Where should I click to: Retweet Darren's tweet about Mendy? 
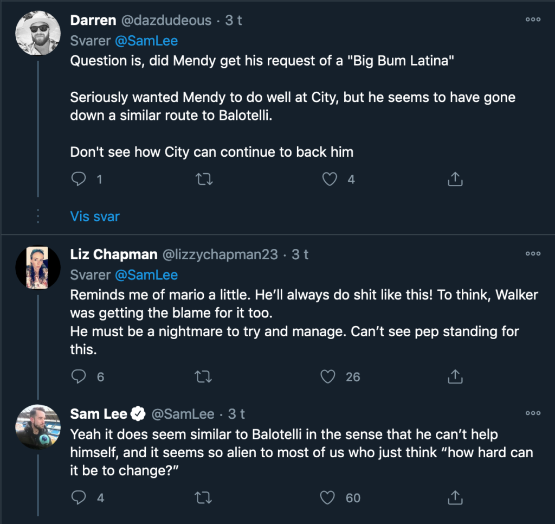point(203,178)
